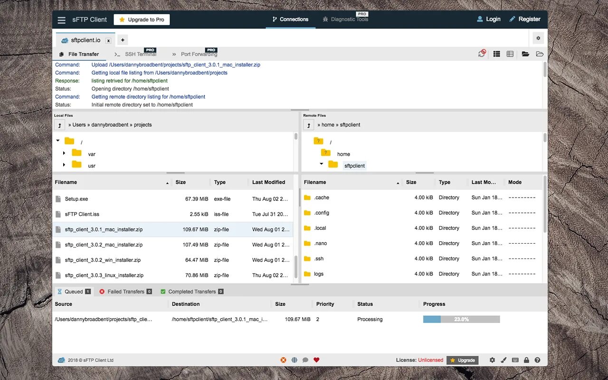Sort local files by Size
The width and height of the screenshot is (608, 380).
[191, 182]
